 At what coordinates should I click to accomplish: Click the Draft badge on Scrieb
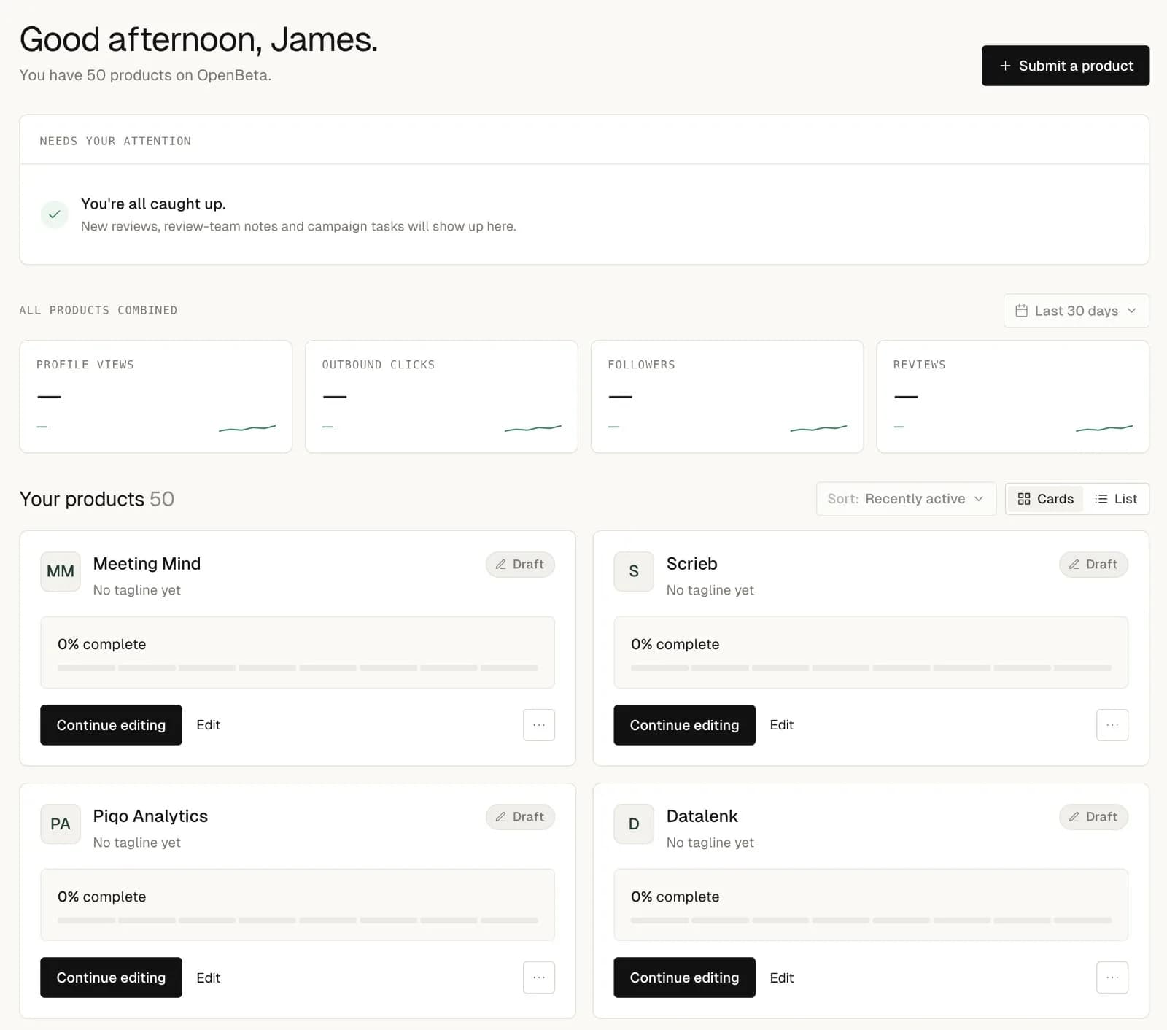point(1093,564)
